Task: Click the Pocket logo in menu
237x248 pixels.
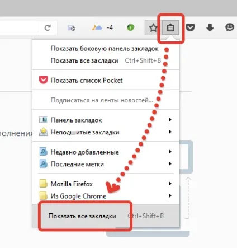Action: pos(43,80)
